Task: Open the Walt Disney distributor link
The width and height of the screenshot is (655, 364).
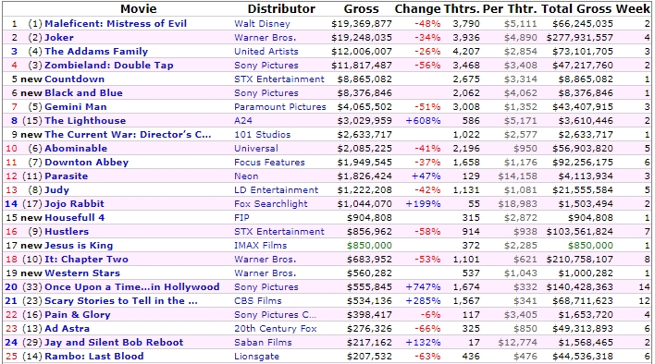Action: tap(262, 24)
